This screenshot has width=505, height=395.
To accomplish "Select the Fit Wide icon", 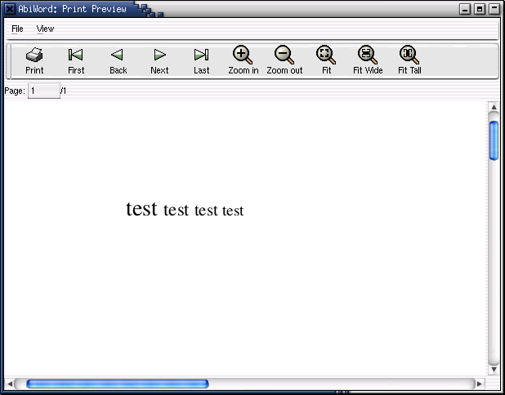I will (368, 55).
